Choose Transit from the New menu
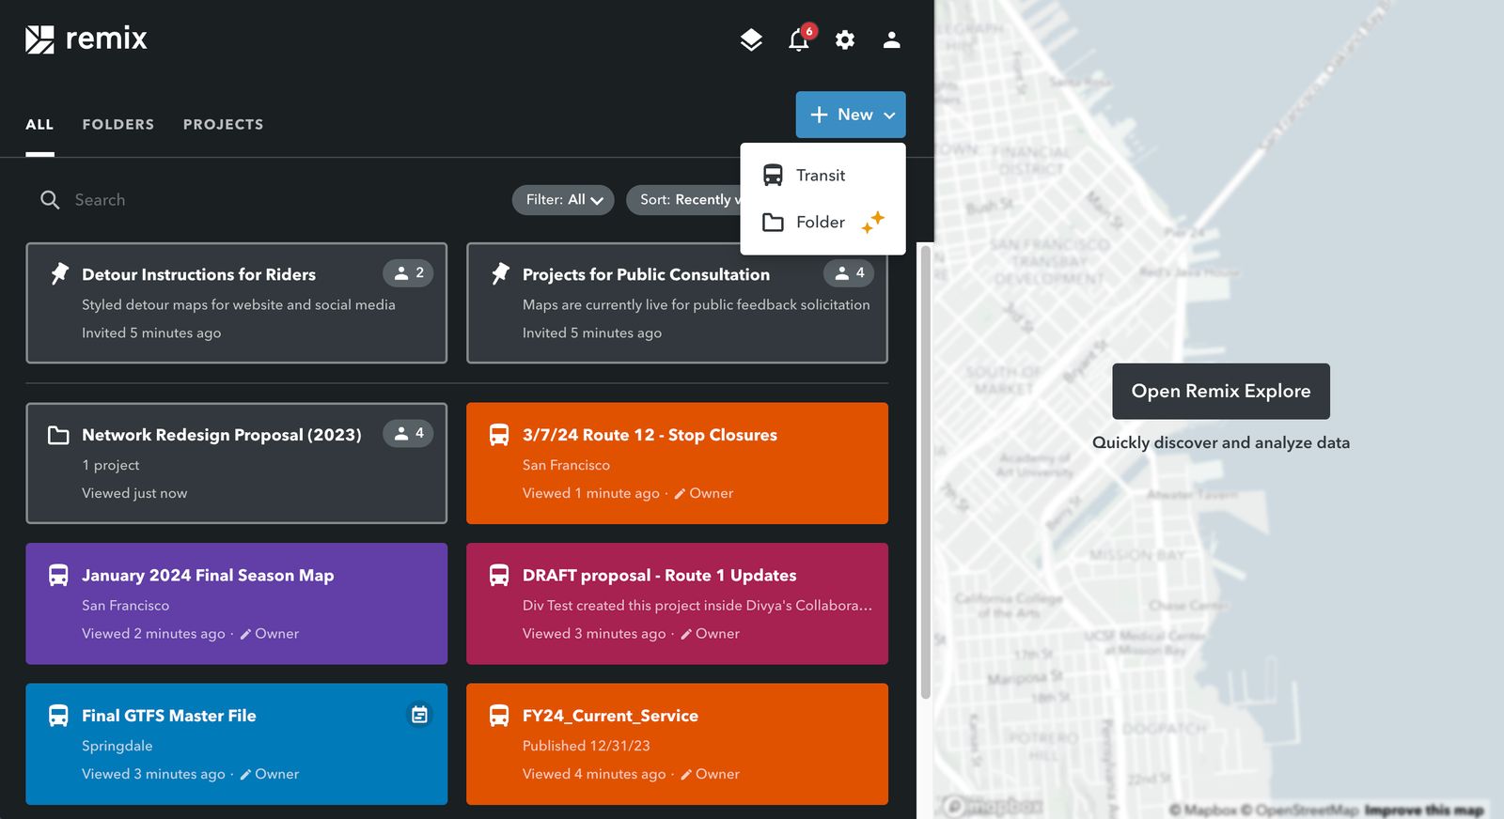The image size is (1504, 819). click(822, 175)
